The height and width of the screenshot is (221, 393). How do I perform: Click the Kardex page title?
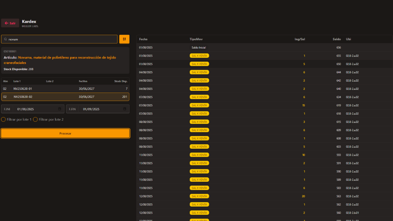(x=29, y=22)
